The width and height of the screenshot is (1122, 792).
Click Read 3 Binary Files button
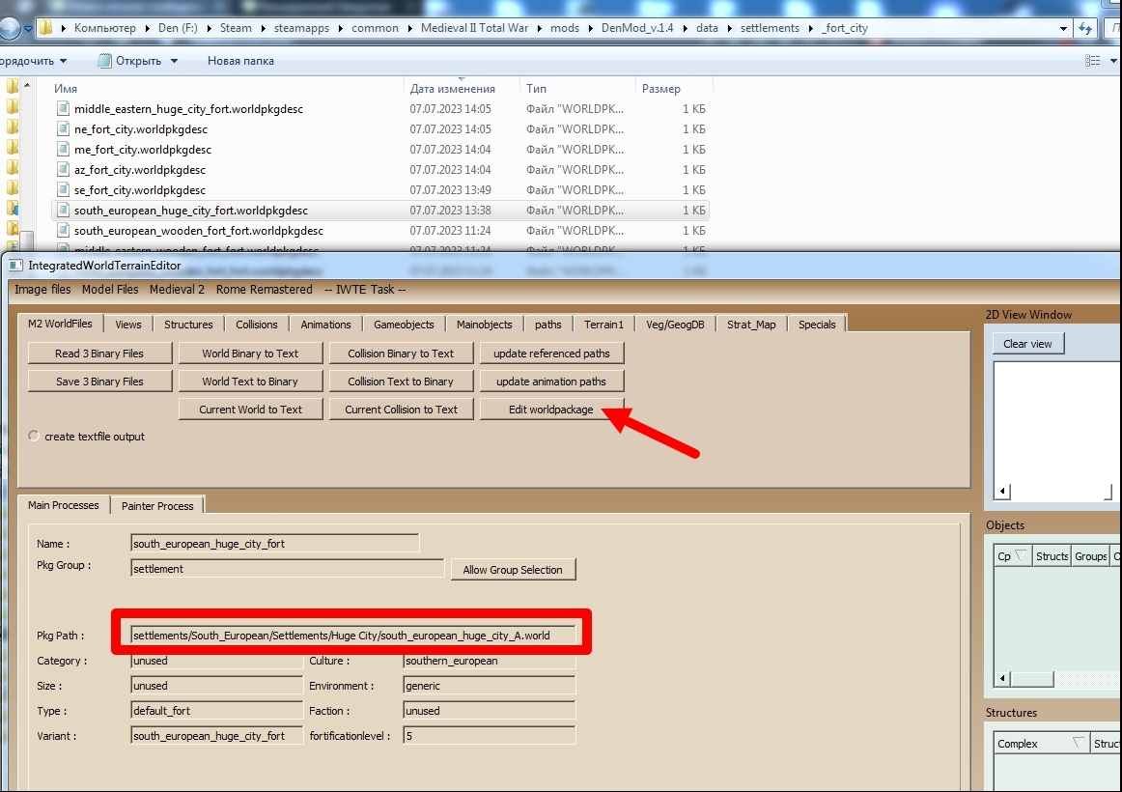99,354
